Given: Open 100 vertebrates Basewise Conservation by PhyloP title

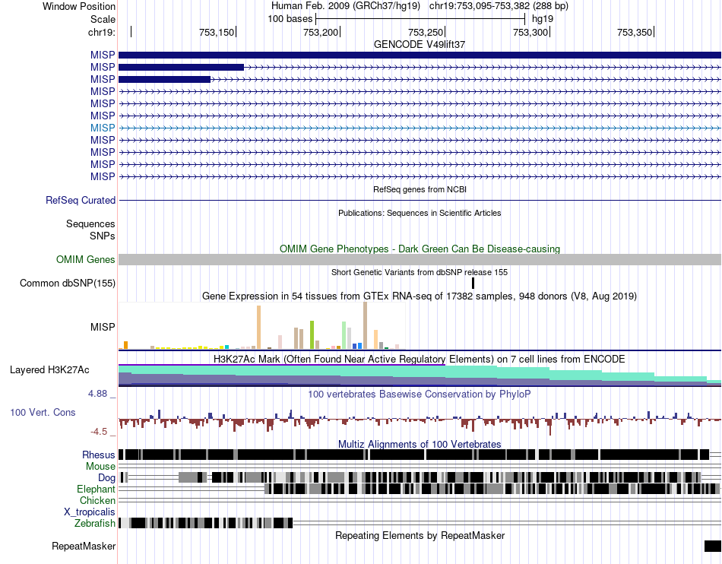Looking at the screenshot, I should coord(420,394).
